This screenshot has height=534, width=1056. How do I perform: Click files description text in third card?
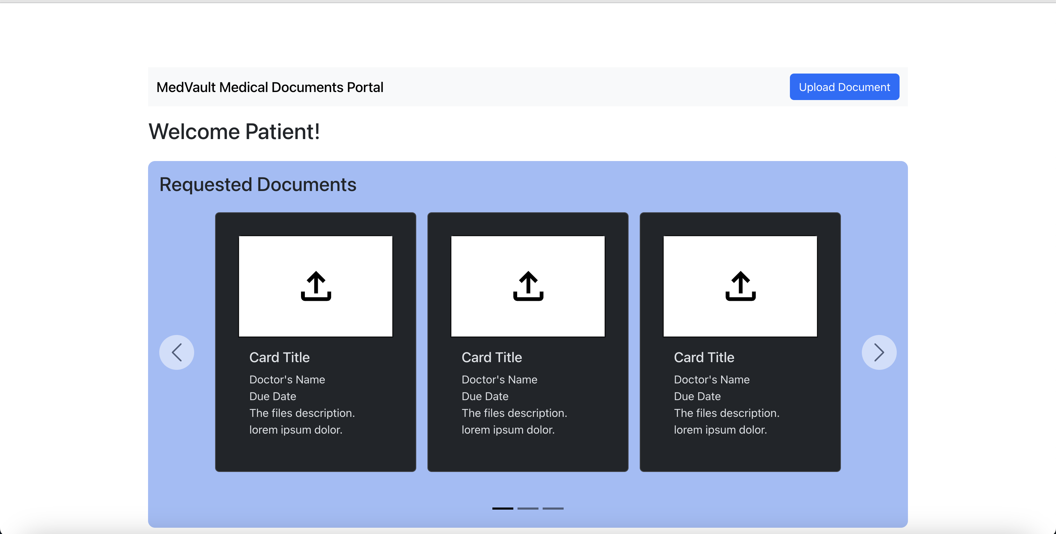(x=726, y=413)
